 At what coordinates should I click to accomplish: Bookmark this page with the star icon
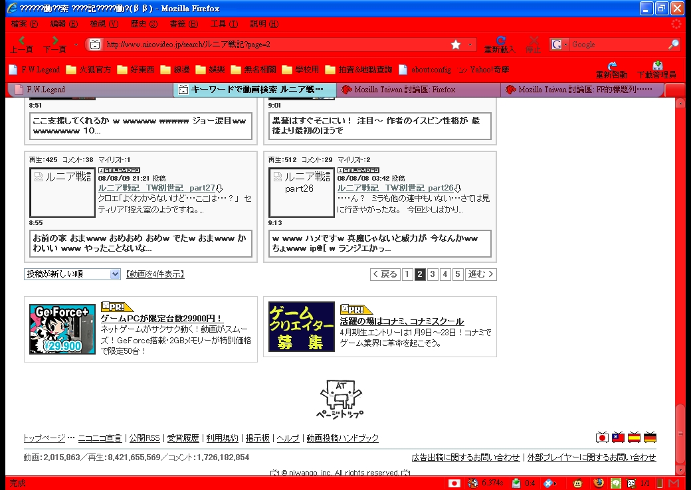pyautogui.click(x=456, y=44)
